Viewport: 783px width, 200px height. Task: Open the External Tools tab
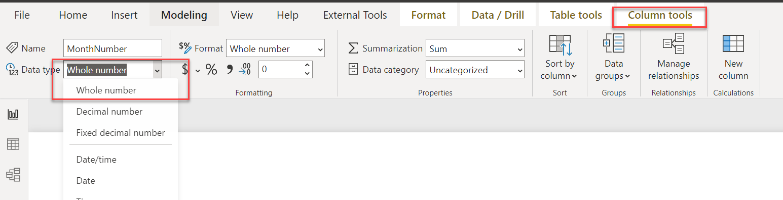tap(355, 15)
